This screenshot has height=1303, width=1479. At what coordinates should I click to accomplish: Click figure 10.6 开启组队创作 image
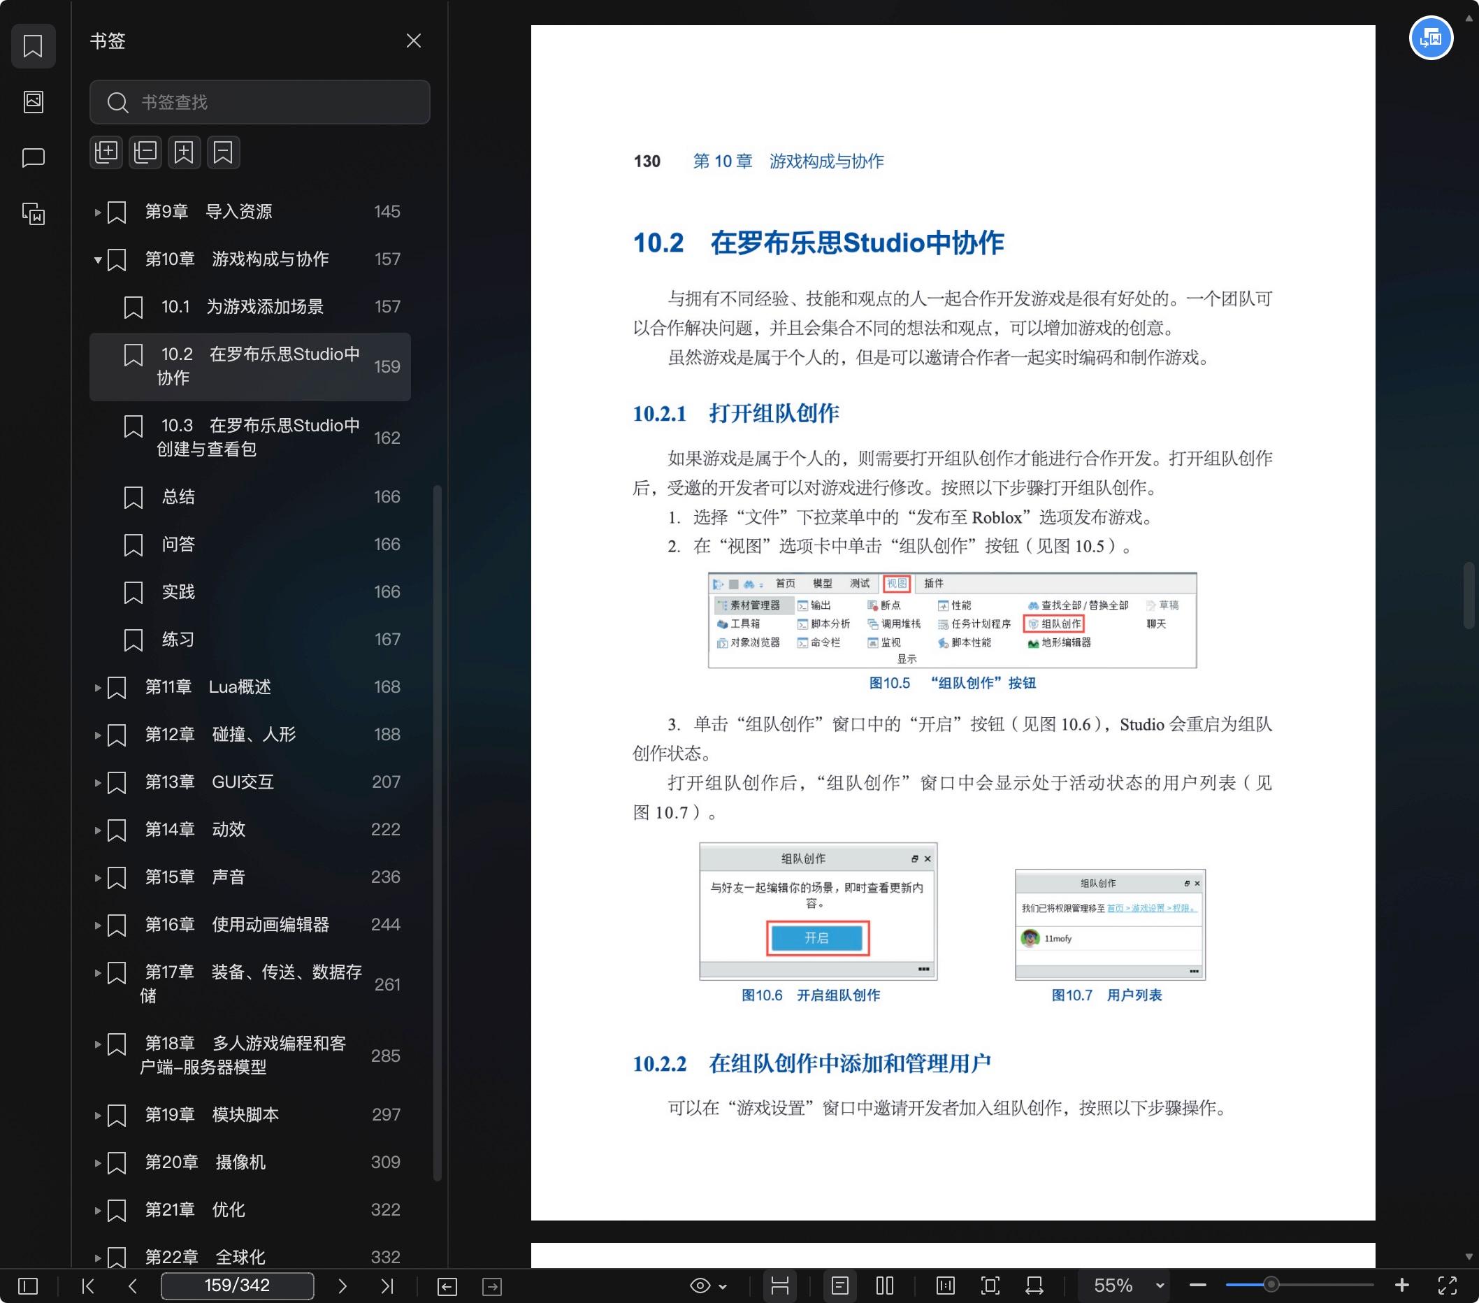coord(818,912)
